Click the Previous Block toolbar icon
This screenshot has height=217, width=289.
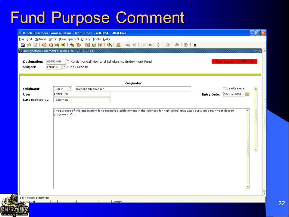tap(72, 45)
